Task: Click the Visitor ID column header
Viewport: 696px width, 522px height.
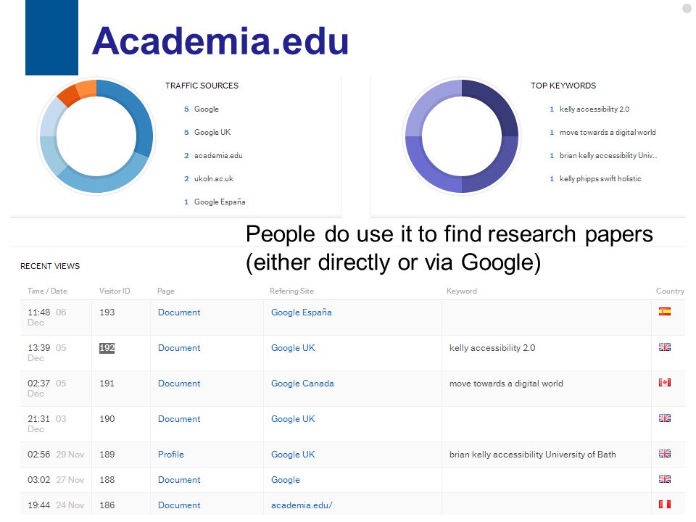Action: tap(115, 291)
